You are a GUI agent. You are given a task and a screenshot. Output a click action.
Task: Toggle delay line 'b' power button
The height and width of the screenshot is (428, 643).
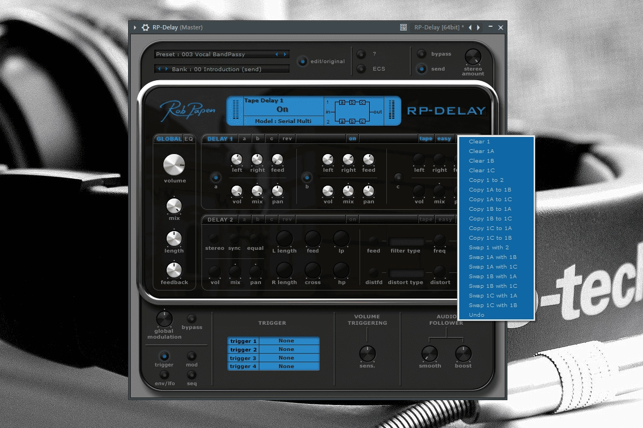[307, 177]
